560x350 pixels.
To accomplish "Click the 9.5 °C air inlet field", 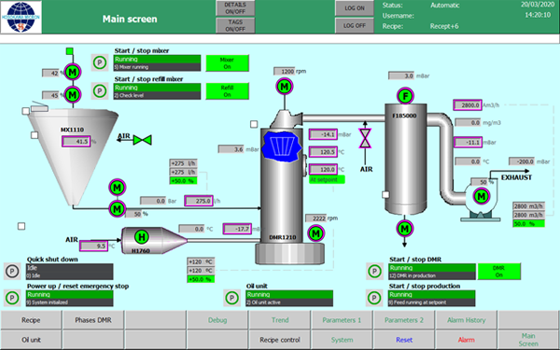I will [x=94, y=245].
